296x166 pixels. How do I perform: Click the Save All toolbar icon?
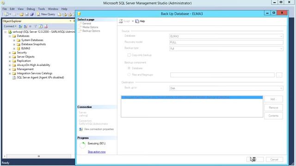tap(32, 14)
